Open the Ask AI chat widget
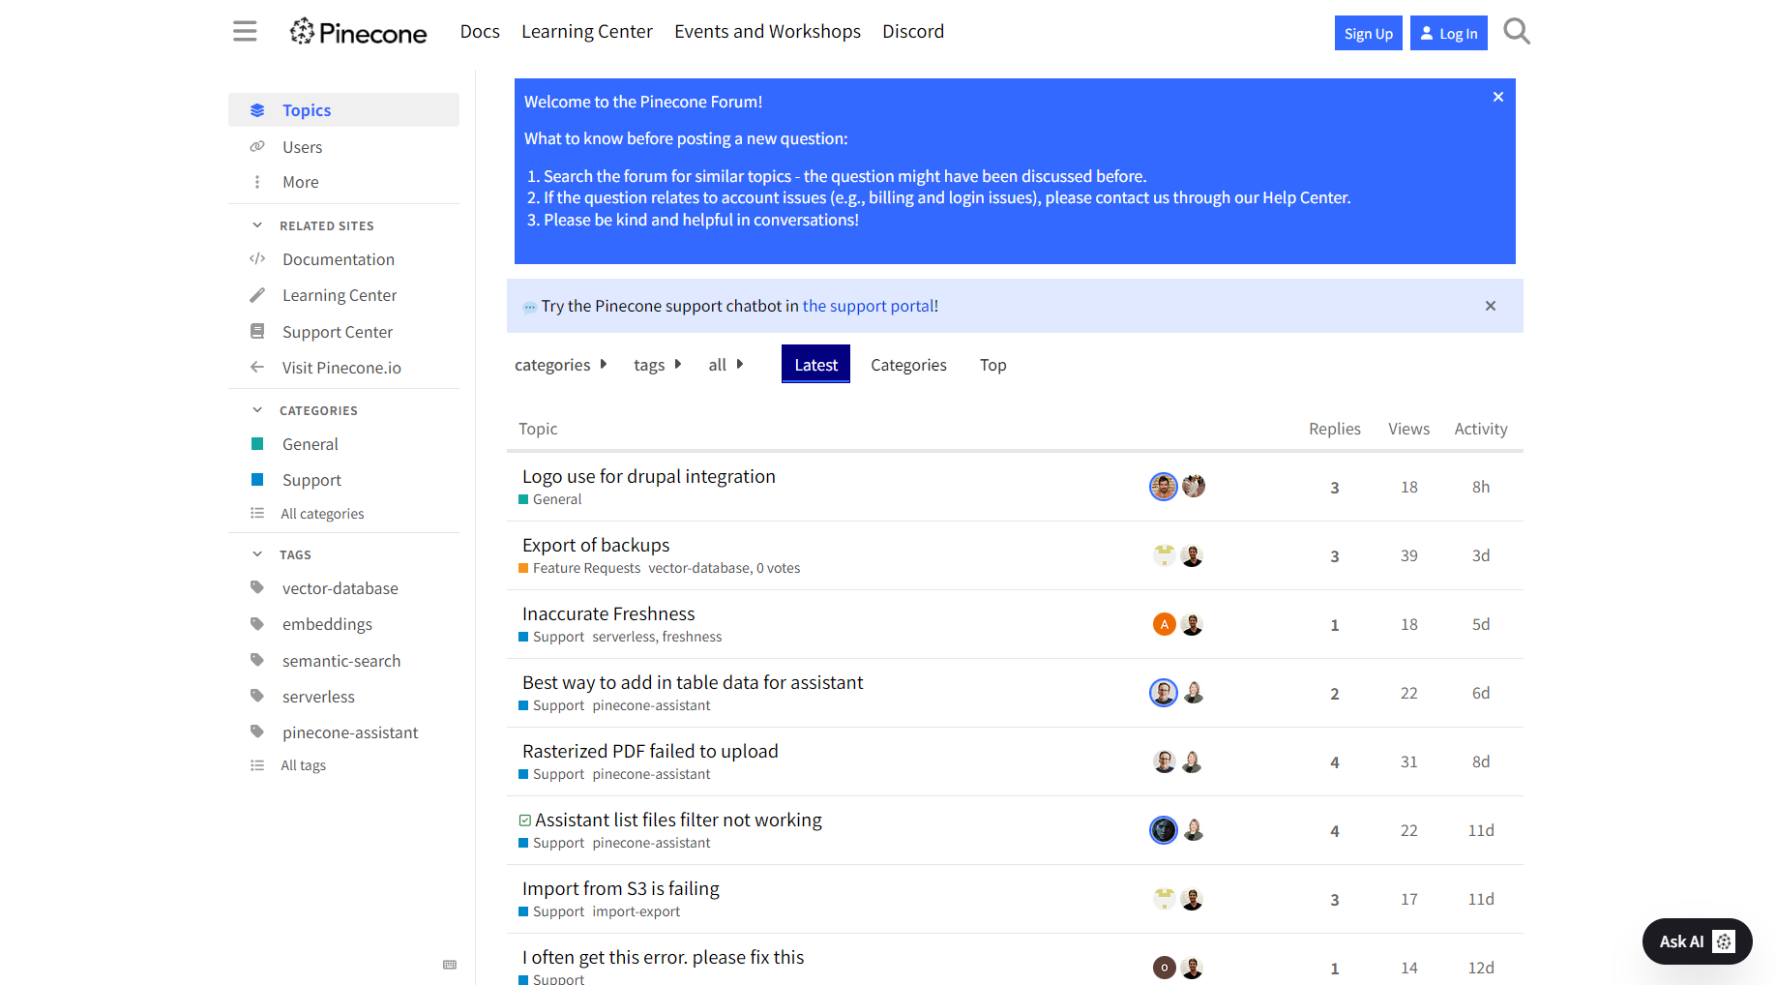This screenshot has height=985, width=1776. 1696,941
